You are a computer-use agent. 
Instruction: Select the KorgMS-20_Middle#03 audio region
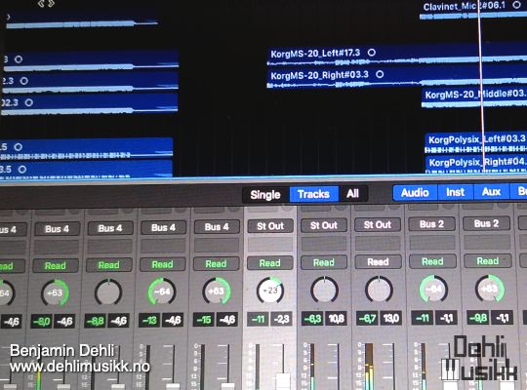[474, 98]
